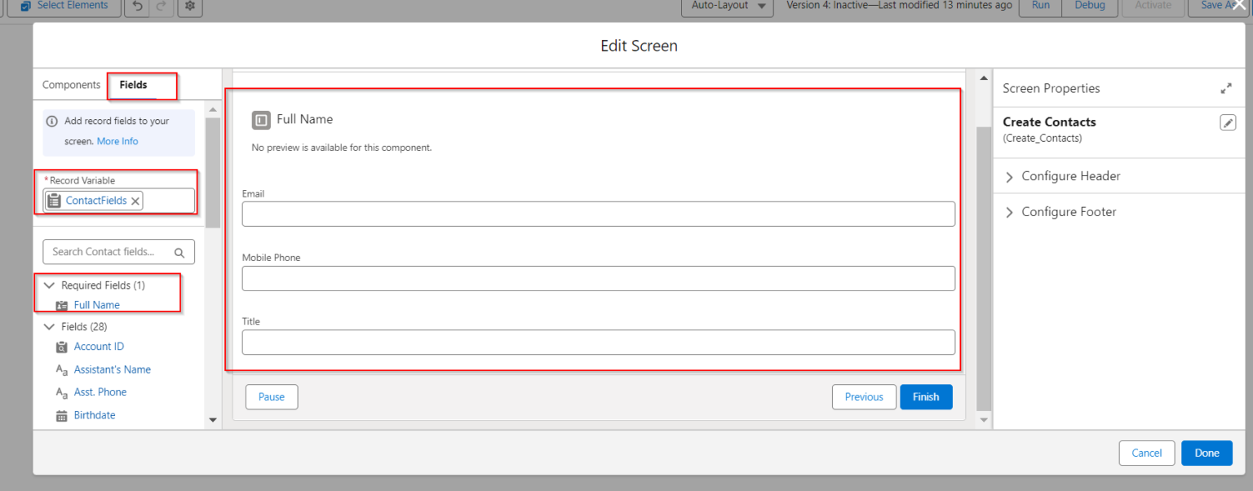The height and width of the screenshot is (491, 1253).
Task: Click Done to save the screen
Action: pyautogui.click(x=1207, y=453)
